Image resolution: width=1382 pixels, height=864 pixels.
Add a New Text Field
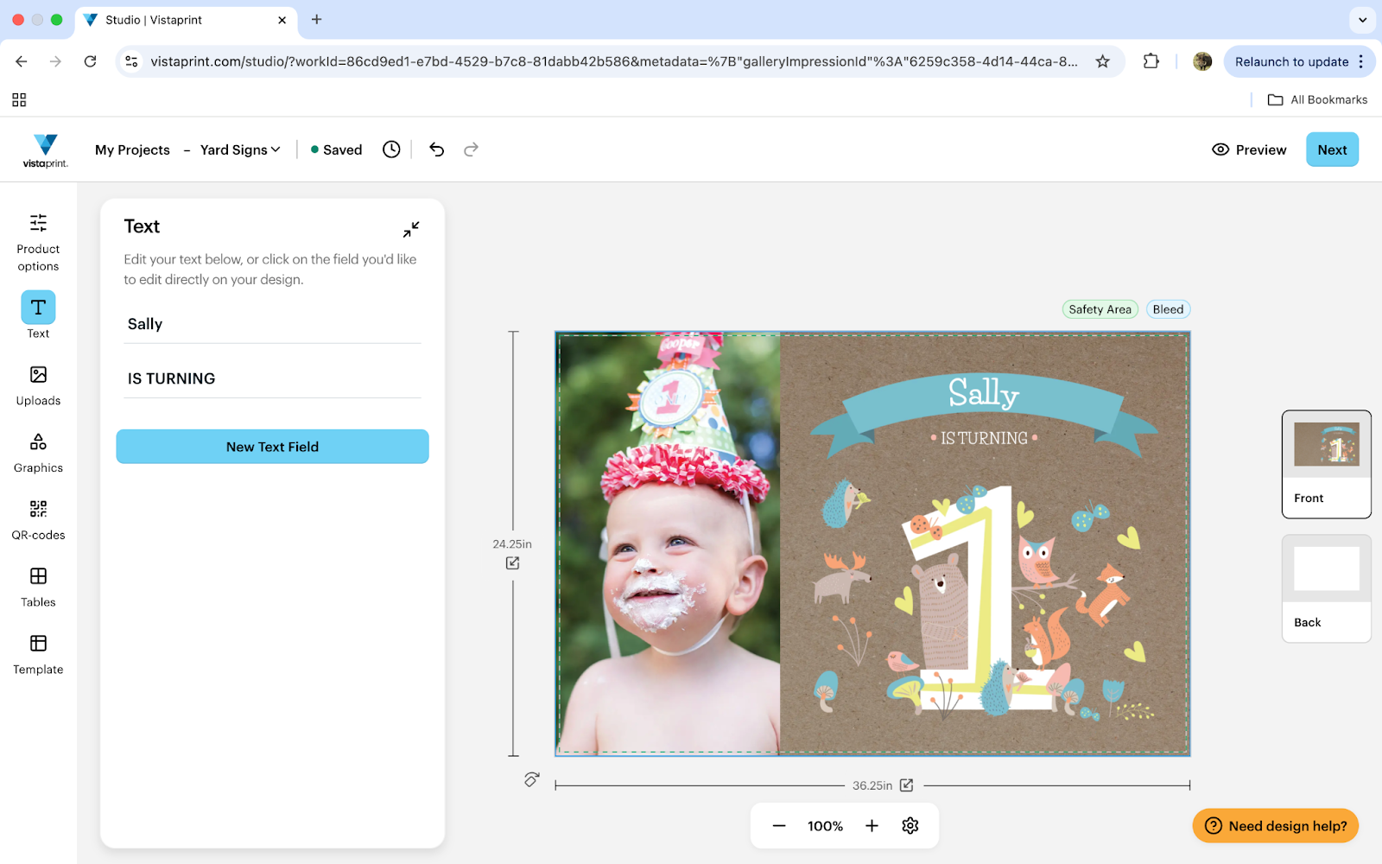pos(272,447)
